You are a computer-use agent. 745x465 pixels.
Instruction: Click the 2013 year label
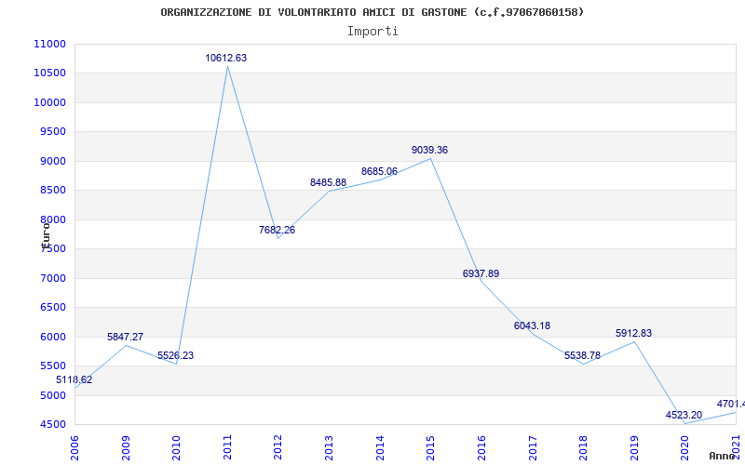[330, 447]
